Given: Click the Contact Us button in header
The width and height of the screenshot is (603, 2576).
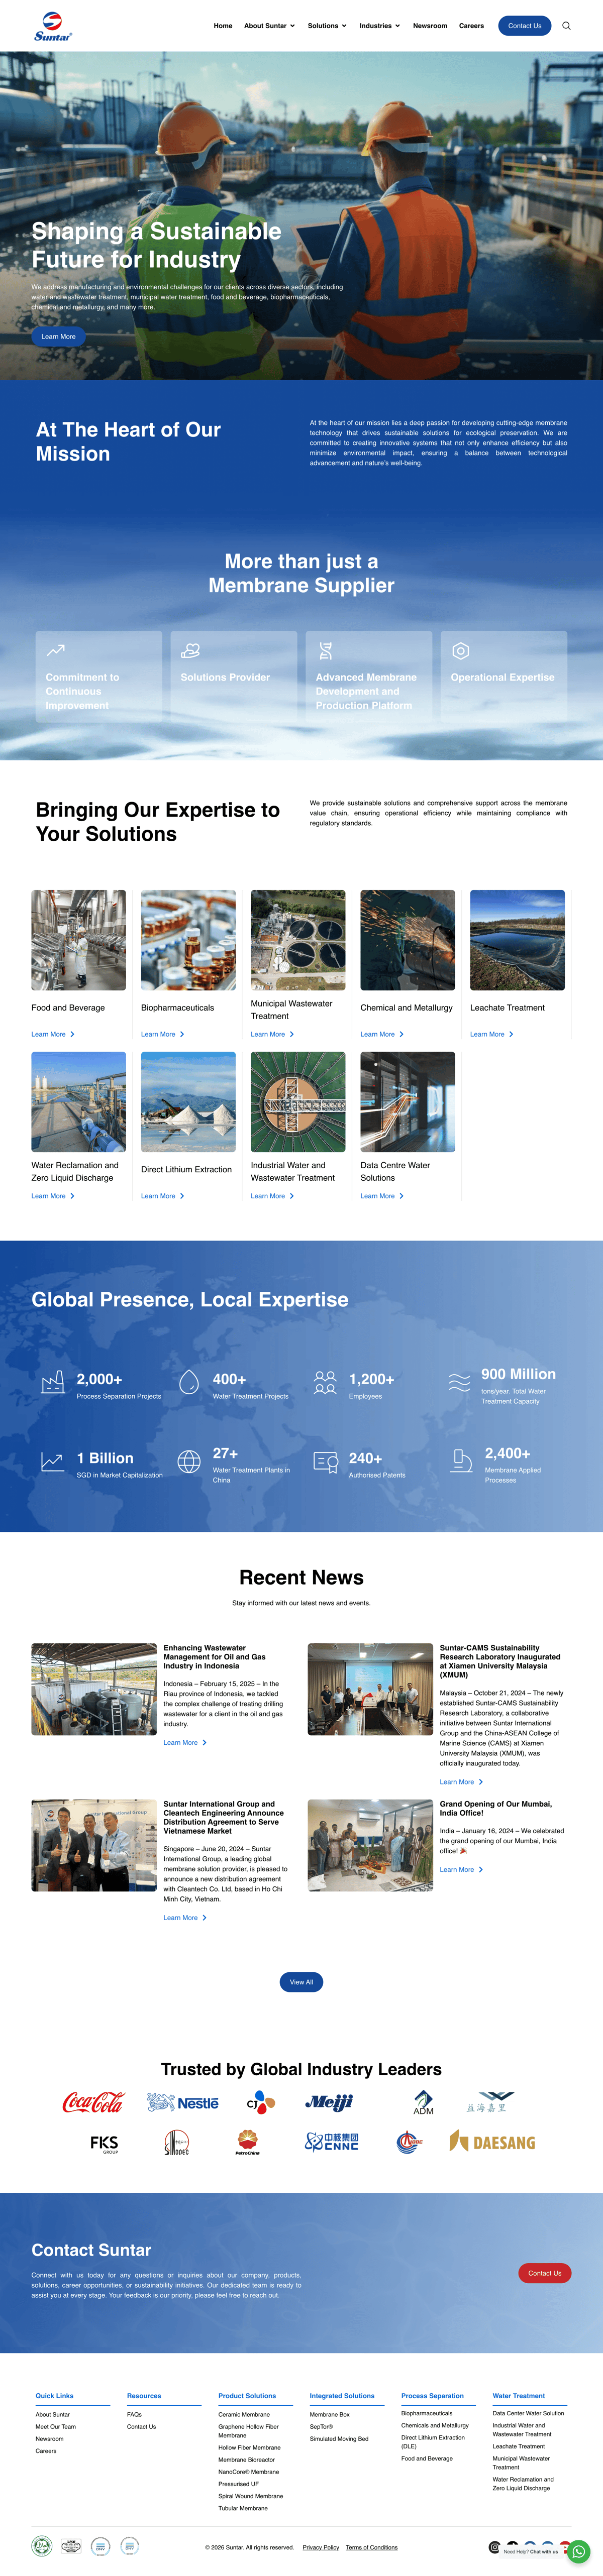Looking at the screenshot, I should pyautogui.click(x=524, y=26).
